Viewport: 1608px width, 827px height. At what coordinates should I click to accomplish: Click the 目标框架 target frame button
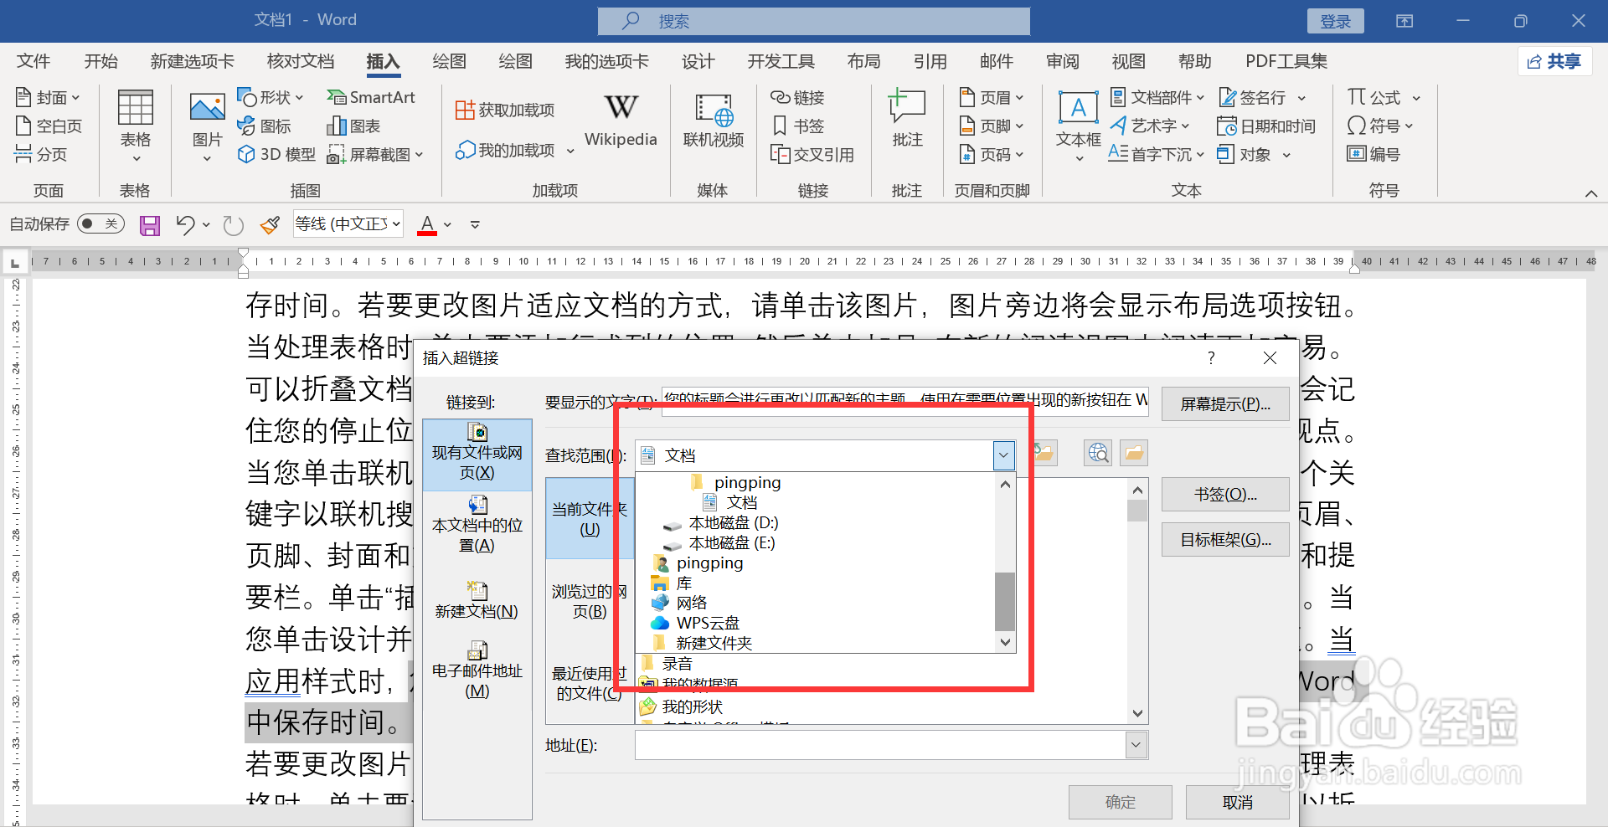click(x=1225, y=540)
